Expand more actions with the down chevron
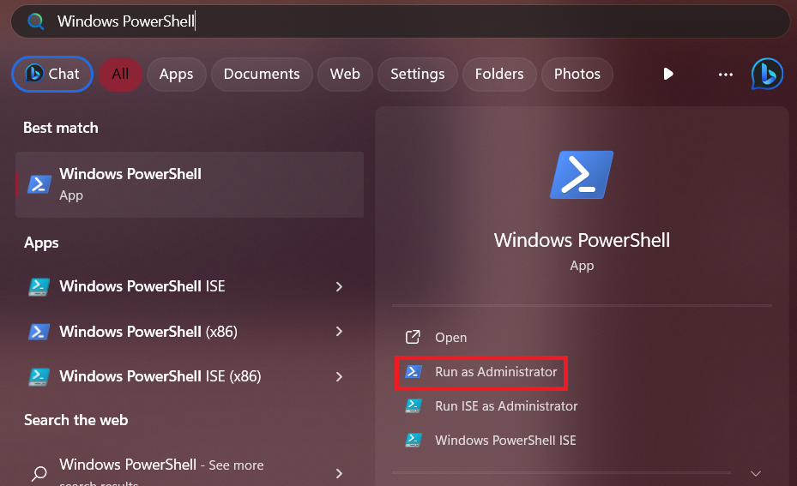Viewport: 797px width, 486px height. [756, 473]
